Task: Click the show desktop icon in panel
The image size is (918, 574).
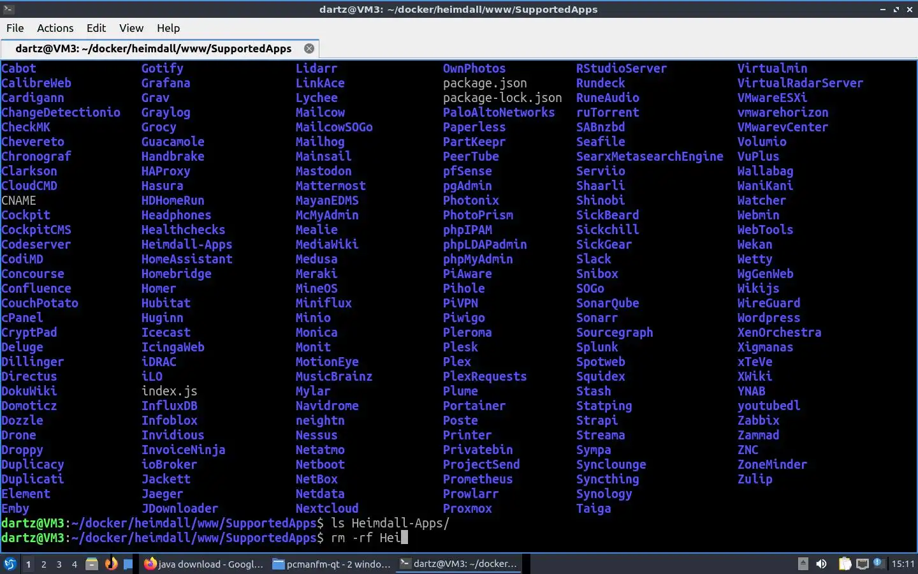Action: click(x=128, y=564)
